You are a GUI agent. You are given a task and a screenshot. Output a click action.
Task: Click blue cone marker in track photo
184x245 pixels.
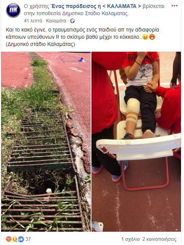point(81,60)
